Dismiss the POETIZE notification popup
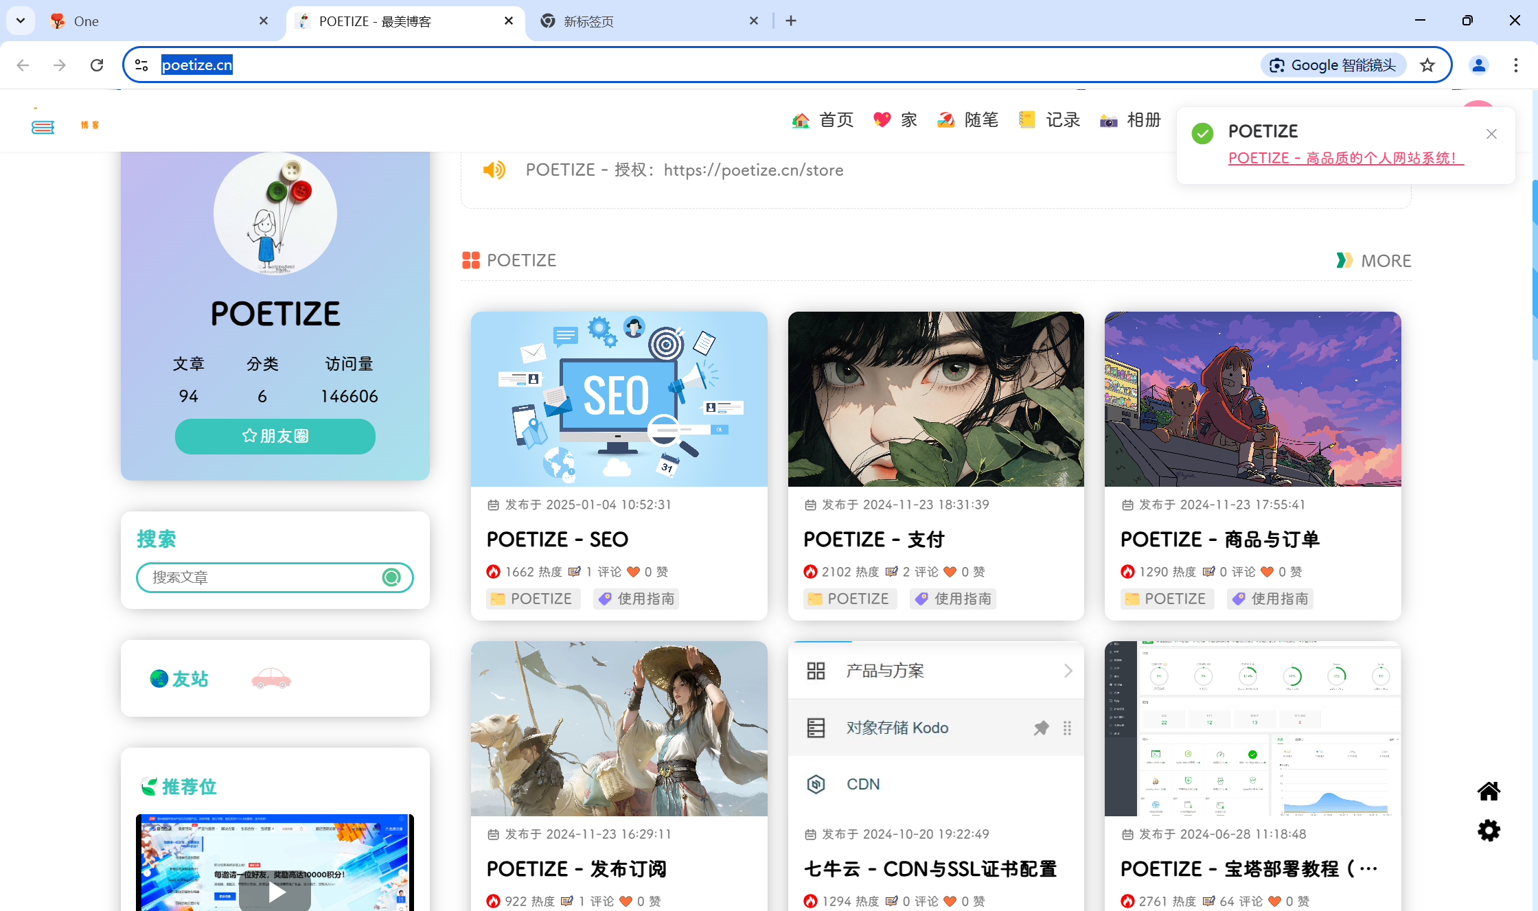1538x911 pixels. click(1491, 134)
